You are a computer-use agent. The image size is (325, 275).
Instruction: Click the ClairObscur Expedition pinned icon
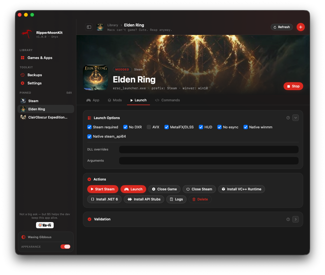click(23, 117)
